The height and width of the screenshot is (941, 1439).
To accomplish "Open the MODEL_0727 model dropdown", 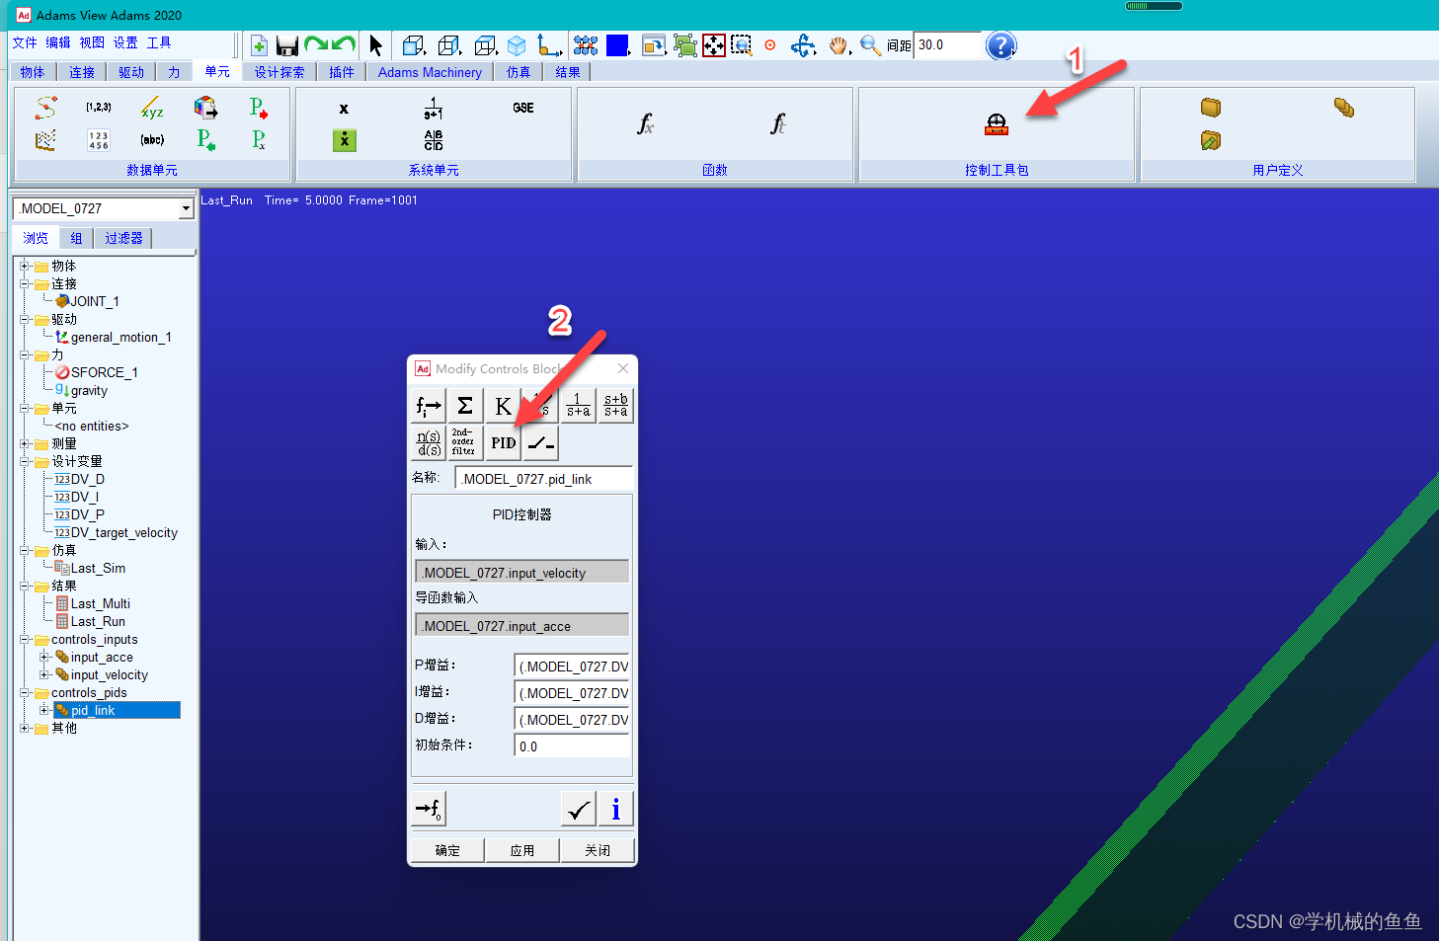I will (x=186, y=208).
